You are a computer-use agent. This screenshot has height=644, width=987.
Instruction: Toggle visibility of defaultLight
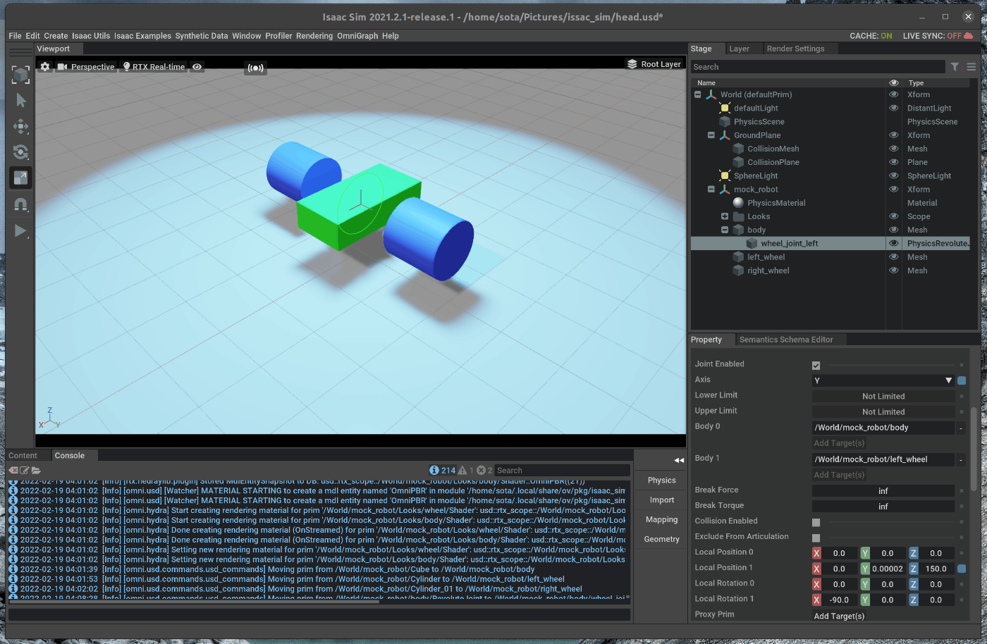pyautogui.click(x=894, y=108)
